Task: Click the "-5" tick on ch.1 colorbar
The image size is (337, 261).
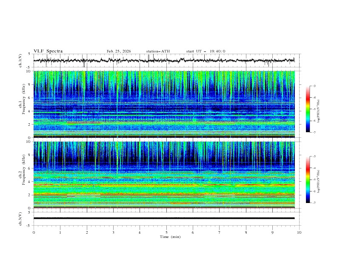Action: (x=314, y=109)
